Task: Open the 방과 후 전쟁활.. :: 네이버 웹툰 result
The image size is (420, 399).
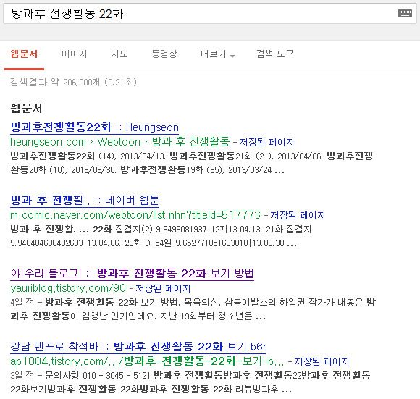Action: [x=85, y=201]
